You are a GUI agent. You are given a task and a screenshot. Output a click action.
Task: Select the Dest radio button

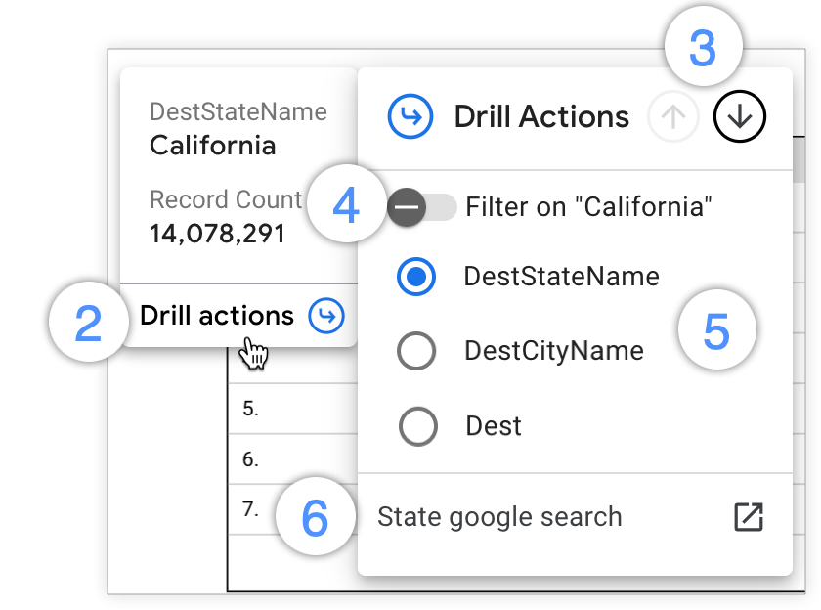[417, 426]
